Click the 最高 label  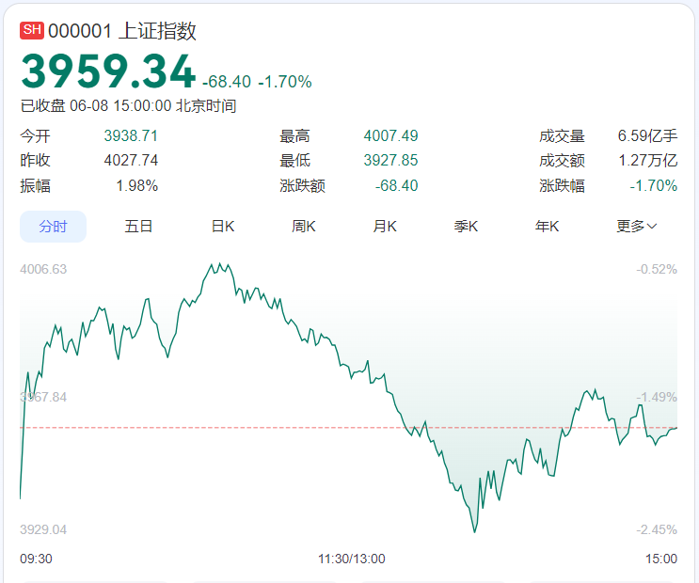point(294,135)
